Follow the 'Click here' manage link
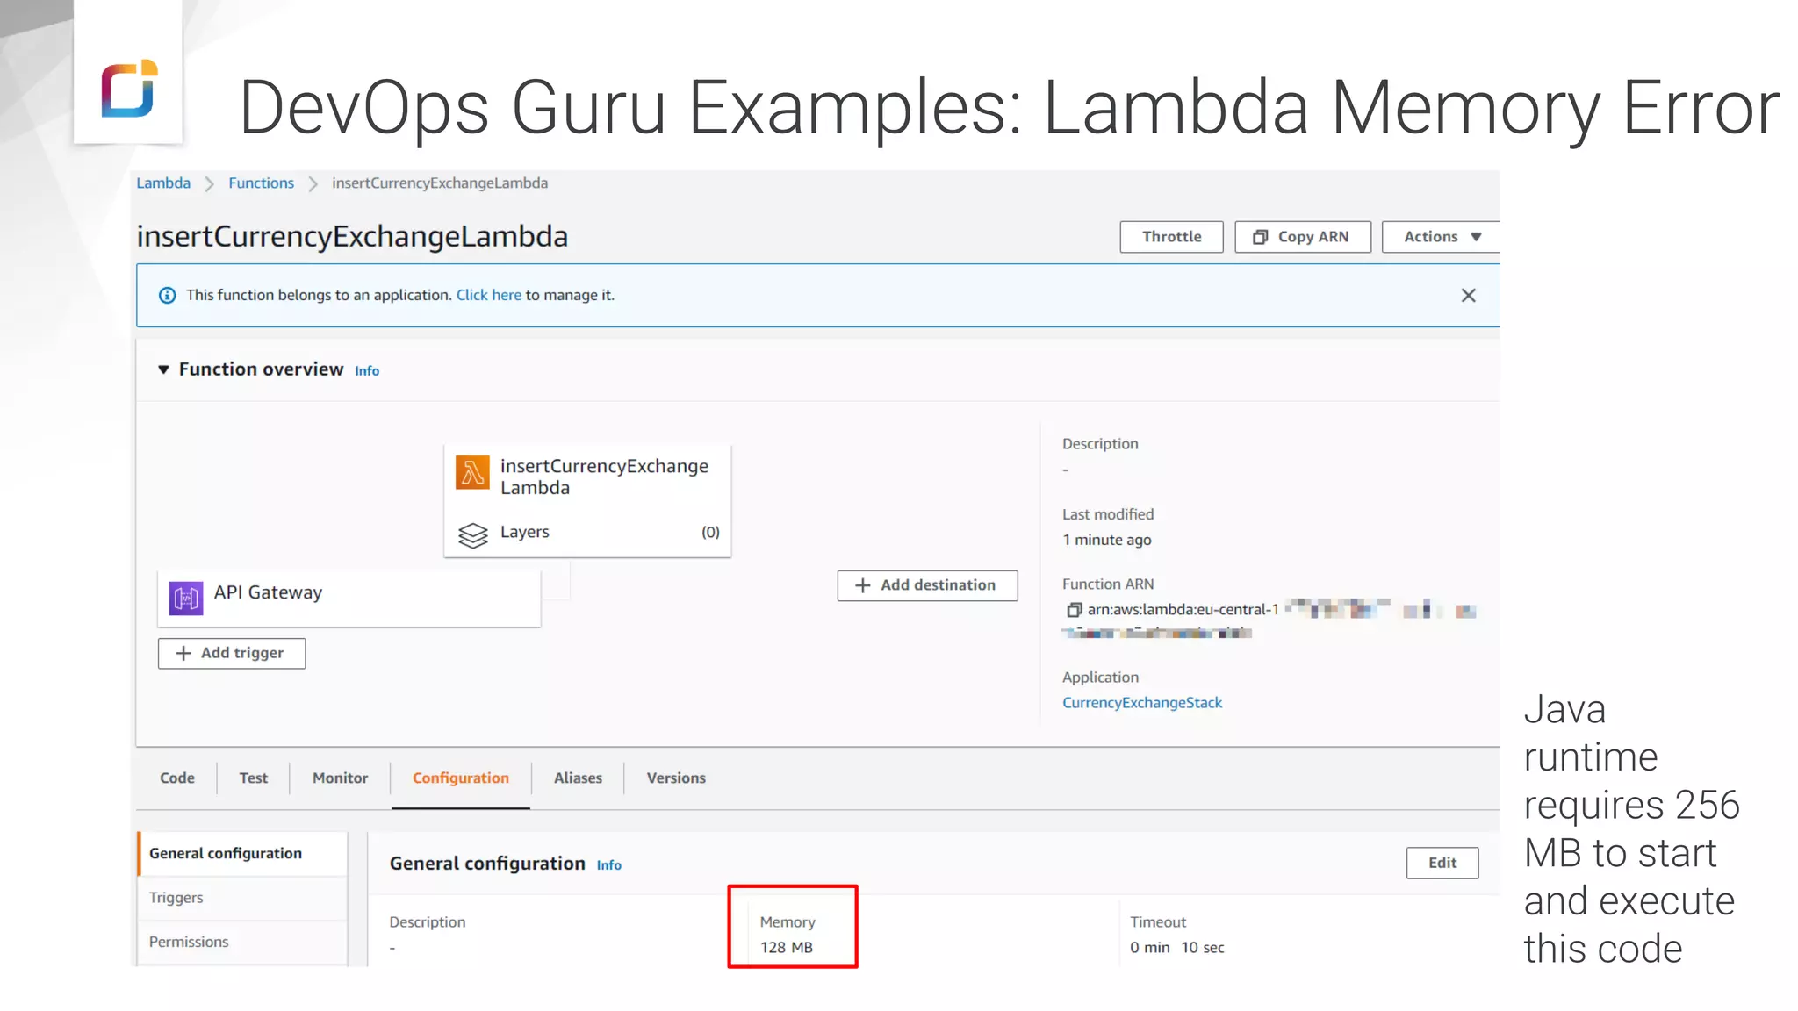This screenshot has height=1011, width=1798. tap(488, 296)
